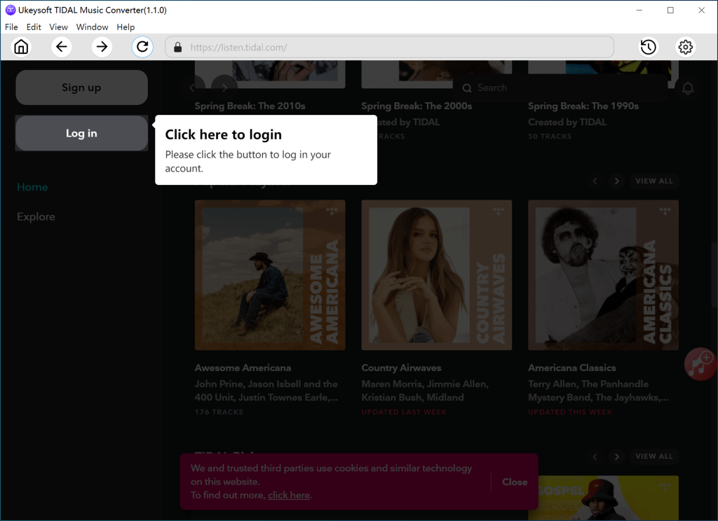The image size is (718, 521).
Task: Click the Home icon in the toolbar
Action: tap(21, 46)
